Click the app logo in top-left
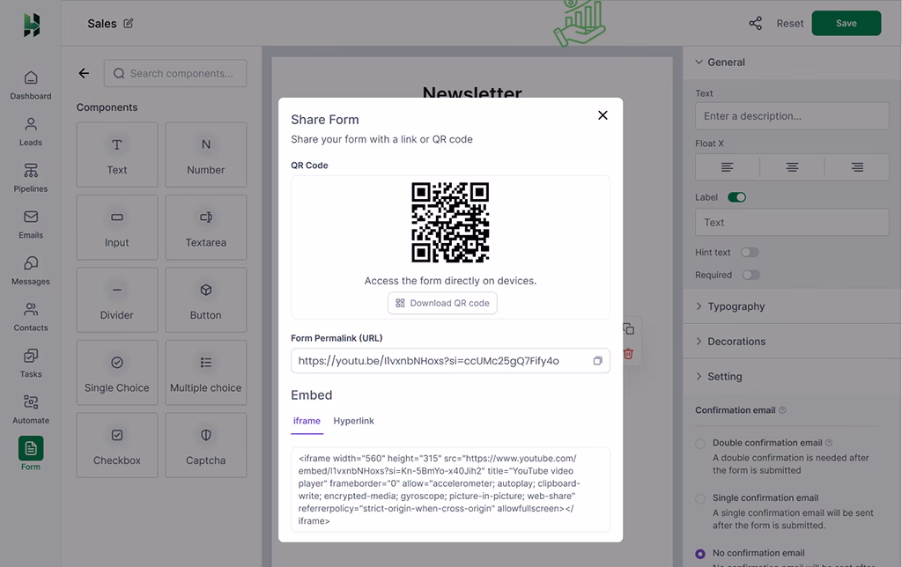The height and width of the screenshot is (567, 902). (x=32, y=25)
